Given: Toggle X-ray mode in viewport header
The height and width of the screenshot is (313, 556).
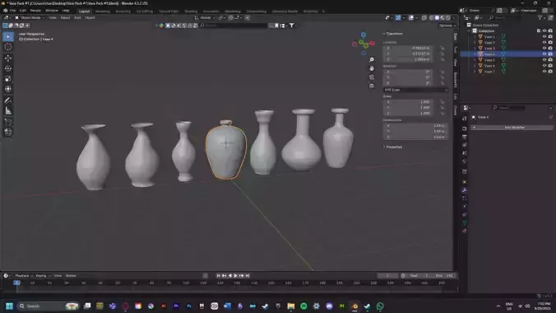Looking at the screenshot, I should (424, 17).
